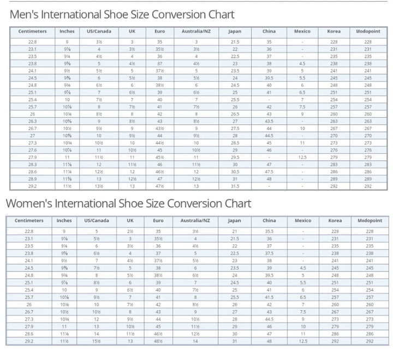Select the US/Canada header in the men's chart

coord(99,32)
